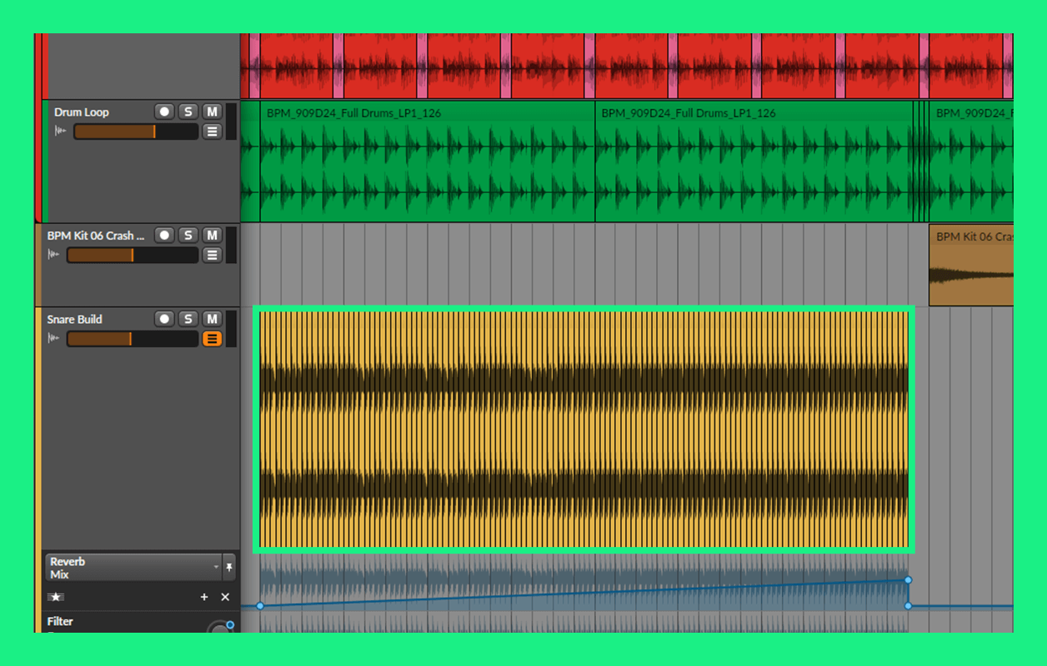Select the yellow Snare Build audio clip

tap(584, 429)
